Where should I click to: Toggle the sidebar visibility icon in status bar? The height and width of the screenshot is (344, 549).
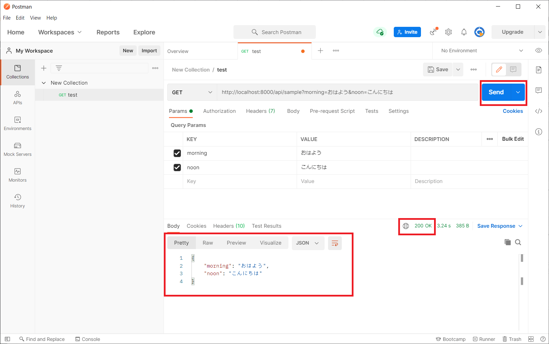tap(7, 339)
